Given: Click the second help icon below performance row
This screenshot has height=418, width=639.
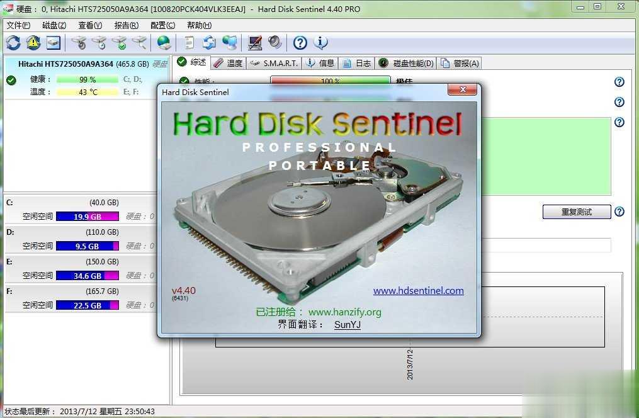Looking at the screenshot, I should point(619,102).
